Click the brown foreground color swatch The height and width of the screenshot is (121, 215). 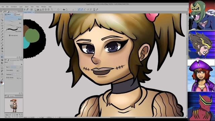[x=1, y=82]
